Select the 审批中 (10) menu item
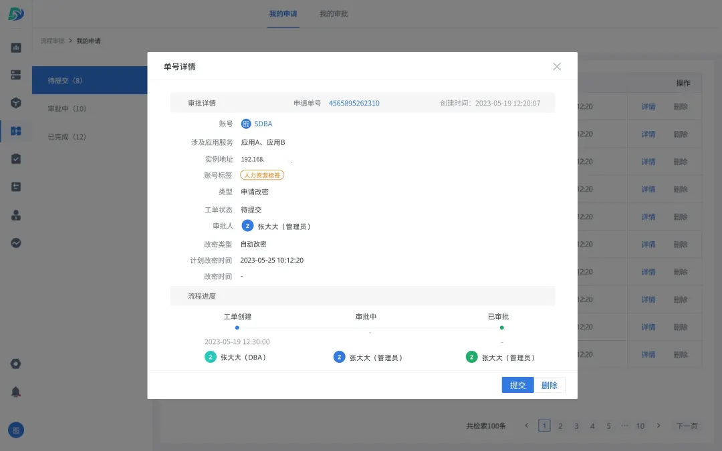The width and height of the screenshot is (722, 451). pos(67,109)
